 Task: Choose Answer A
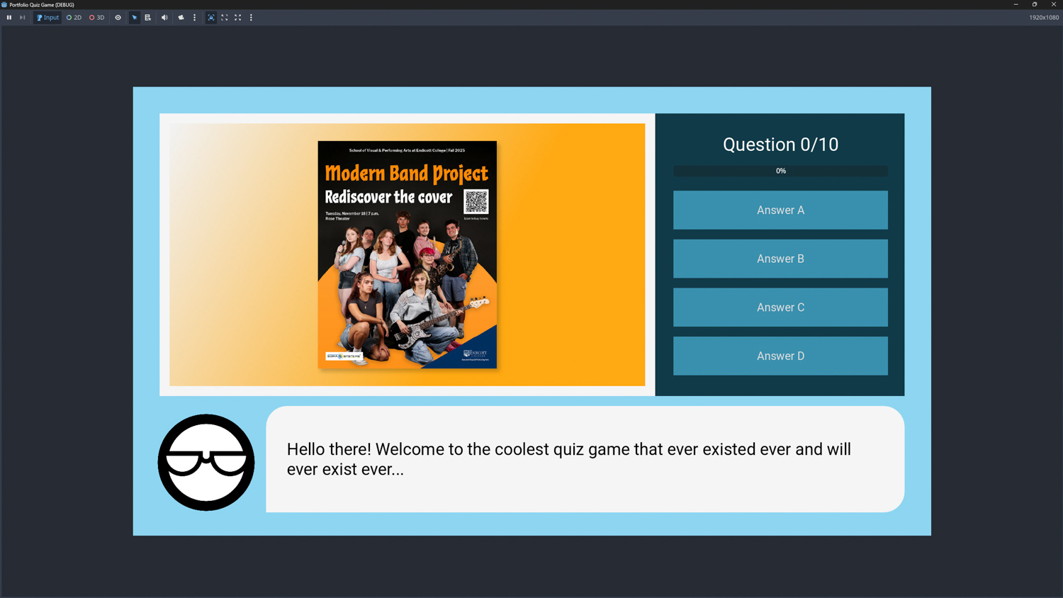[780, 210]
